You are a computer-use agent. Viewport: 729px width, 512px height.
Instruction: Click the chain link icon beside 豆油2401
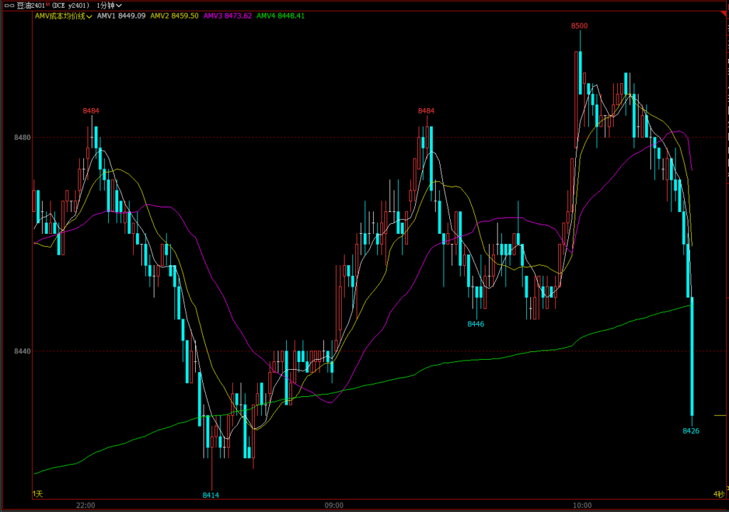[9, 5]
